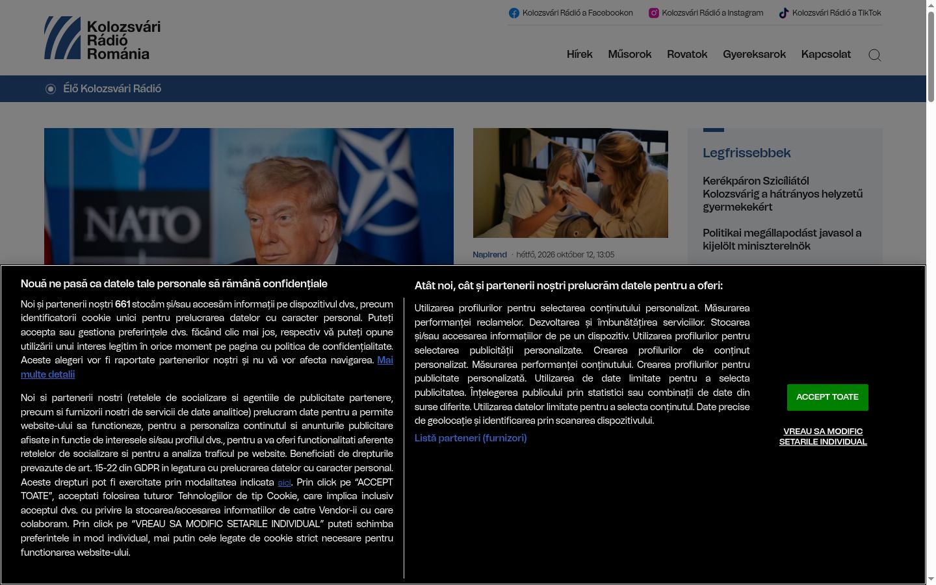The image size is (936, 585).
Task: Click the Legfrissebbek heading
Action: coord(747,153)
